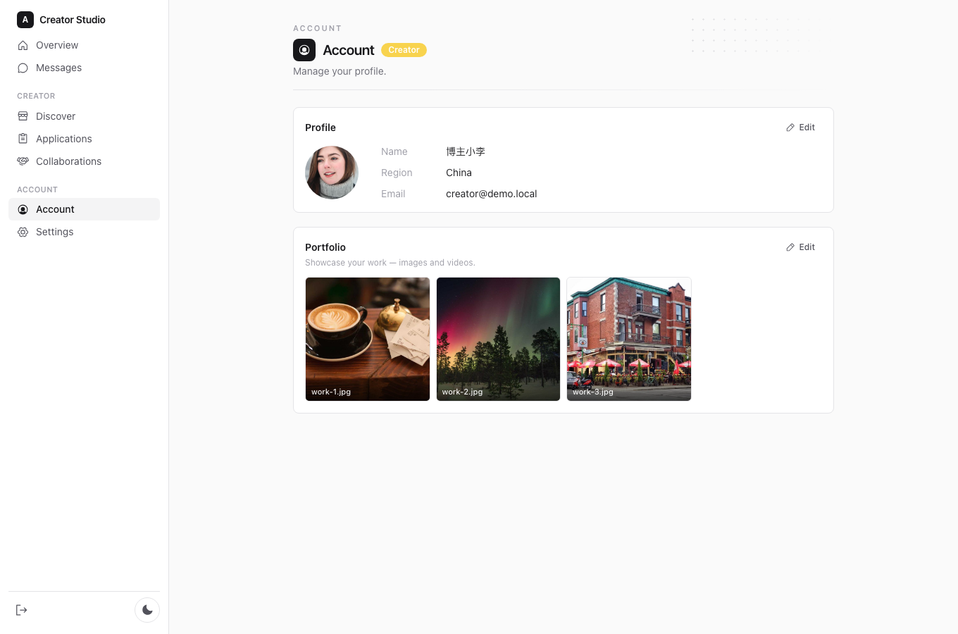
Task: Click the name value 博主小李
Action: tap(466, 151)
